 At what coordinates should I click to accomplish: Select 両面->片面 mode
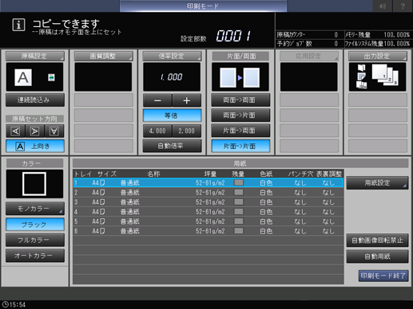point(240,115)
